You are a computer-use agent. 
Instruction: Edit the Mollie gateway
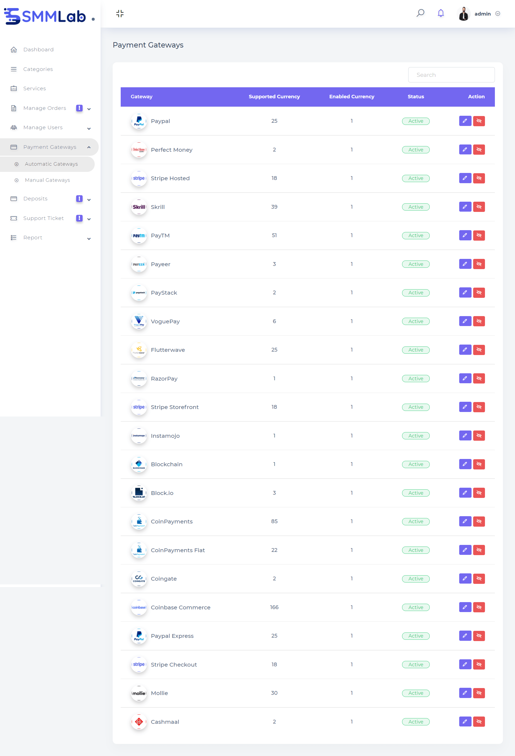click(x=465, y=693)
